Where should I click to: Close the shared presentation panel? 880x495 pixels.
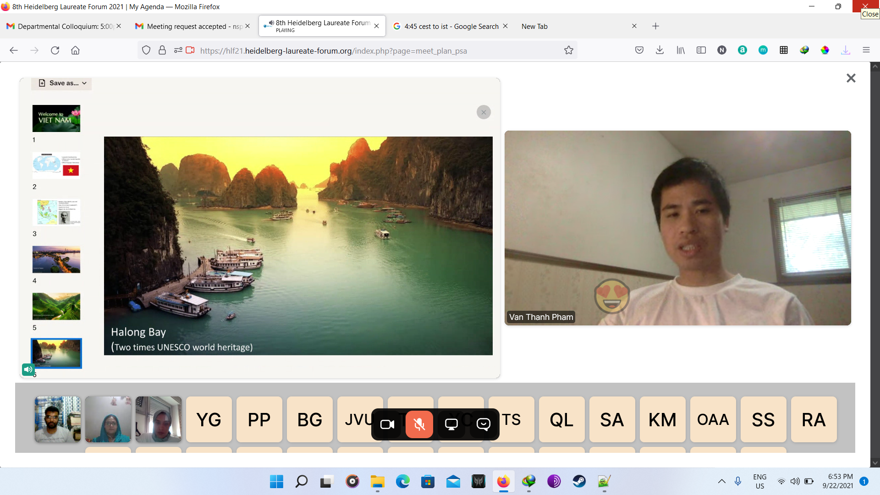click(484, 112)
